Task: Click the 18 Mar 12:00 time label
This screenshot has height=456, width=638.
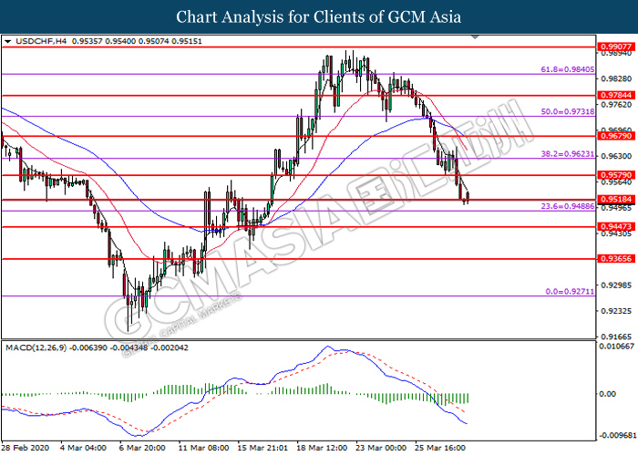Action: pyautogui.click(x=322, y=448)
